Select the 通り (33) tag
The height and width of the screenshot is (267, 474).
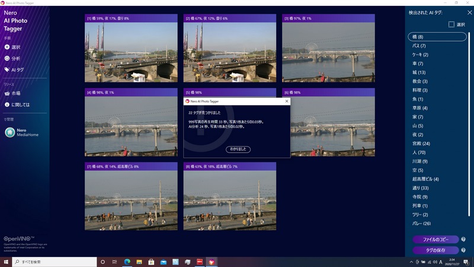pos(421,187)
